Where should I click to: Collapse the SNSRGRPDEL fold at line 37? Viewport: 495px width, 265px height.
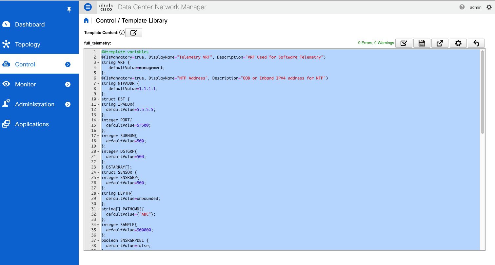click(x=98, y=240)
